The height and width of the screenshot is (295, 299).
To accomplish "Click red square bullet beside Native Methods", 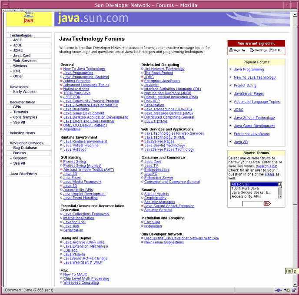I will click(x=61, y=89).
